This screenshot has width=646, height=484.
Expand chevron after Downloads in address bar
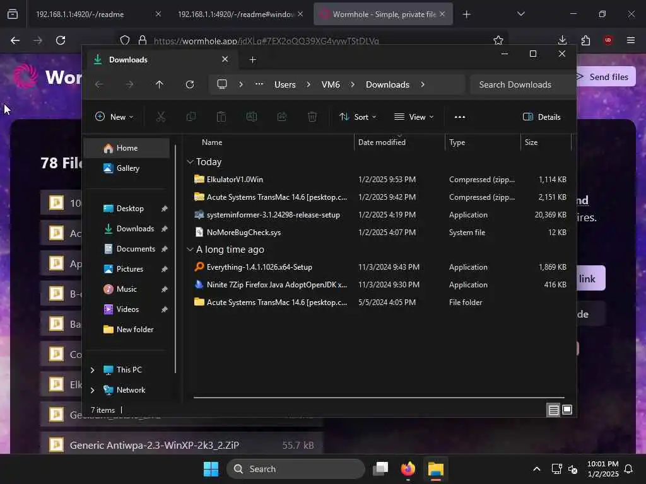click(x=422, y=84)
